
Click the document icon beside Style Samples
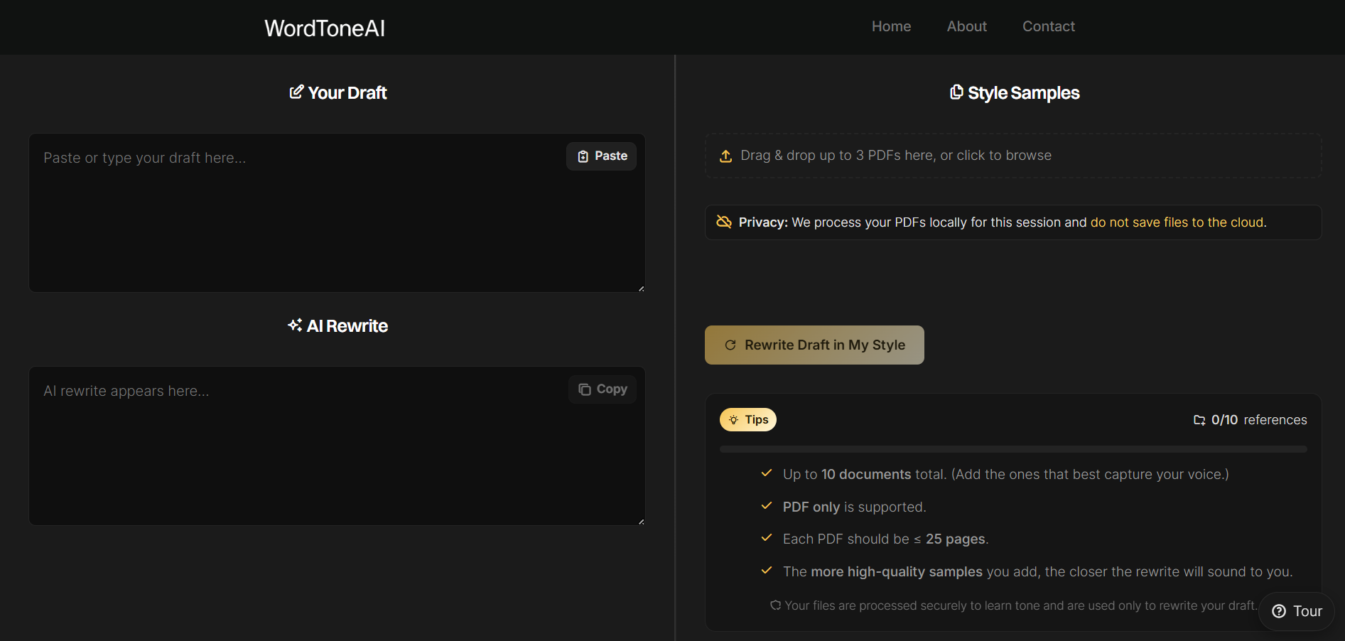(x=956, y=92)
